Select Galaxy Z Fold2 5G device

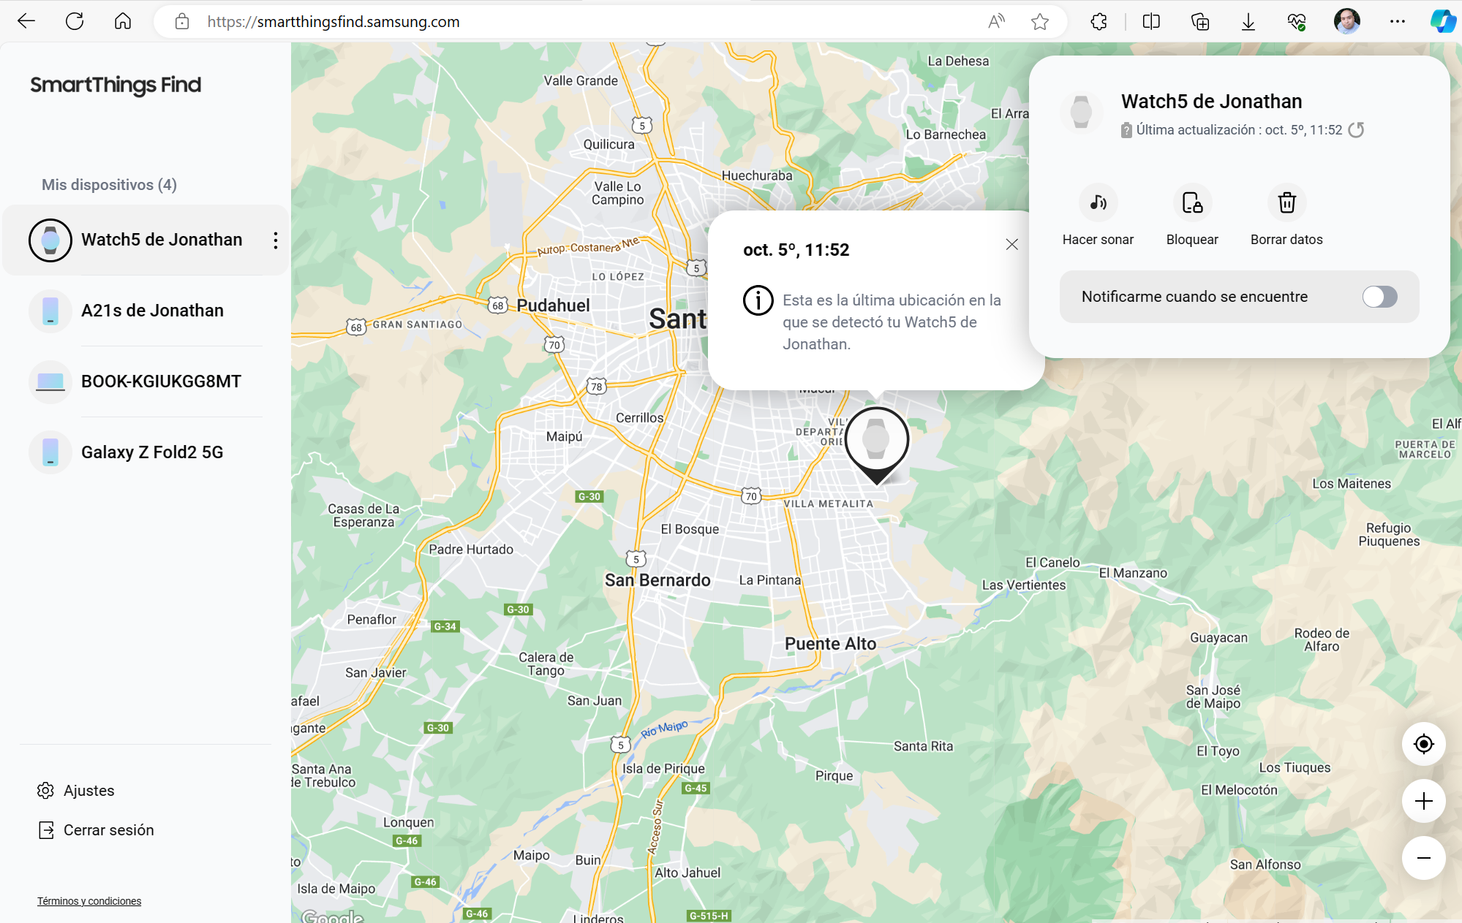[146, 452]
